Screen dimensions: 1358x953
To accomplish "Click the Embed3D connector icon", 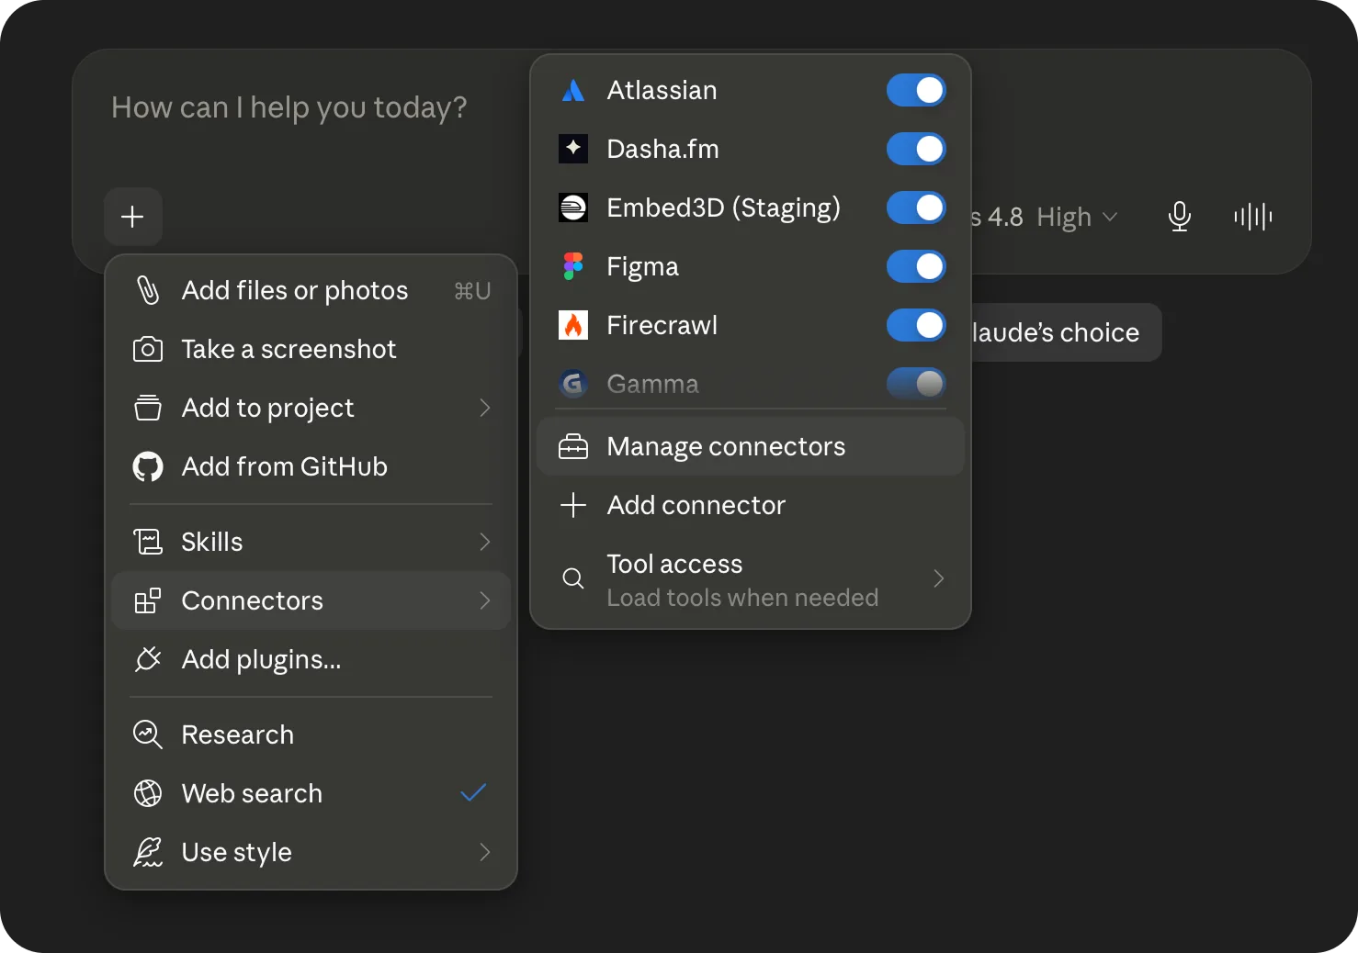I will click(573, 207).
